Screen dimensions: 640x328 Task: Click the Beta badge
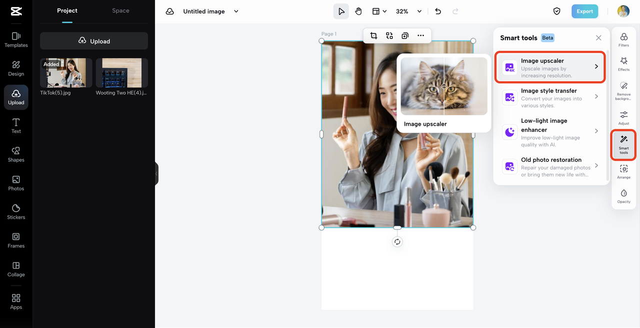tap(547, 38)
